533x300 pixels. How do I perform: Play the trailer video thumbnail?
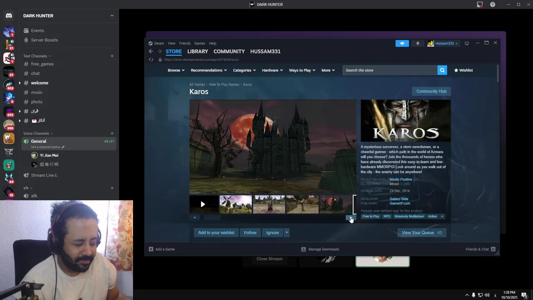(x=204, y=204)
